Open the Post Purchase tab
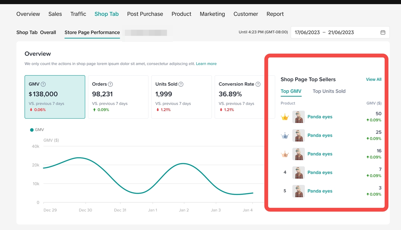Screen dimensions: 401x230 145,14
